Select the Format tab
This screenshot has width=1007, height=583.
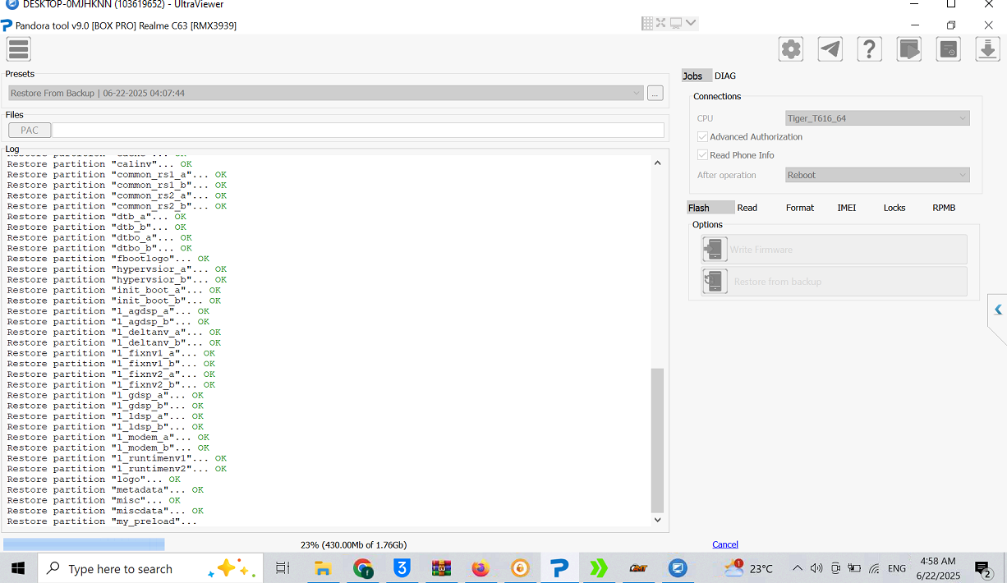coord(800,208)
